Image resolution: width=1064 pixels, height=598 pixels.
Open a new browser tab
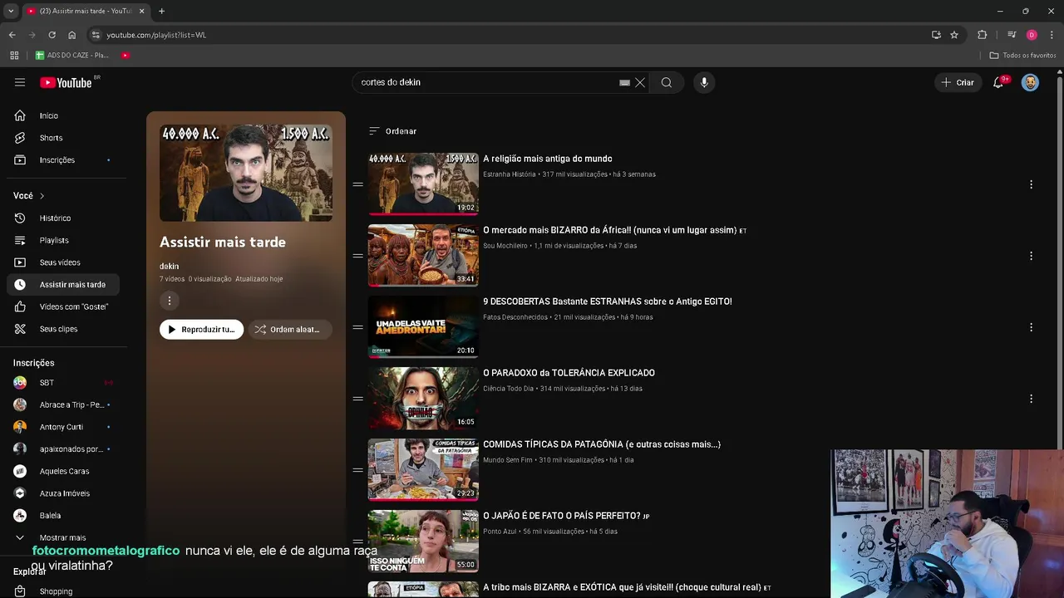click(x=161, y=11)
